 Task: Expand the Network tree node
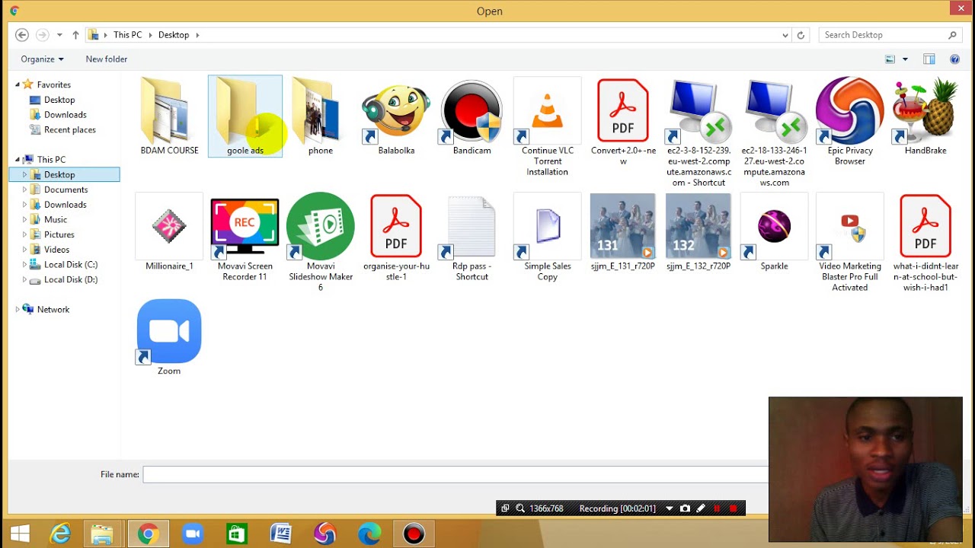pos(18,310)
